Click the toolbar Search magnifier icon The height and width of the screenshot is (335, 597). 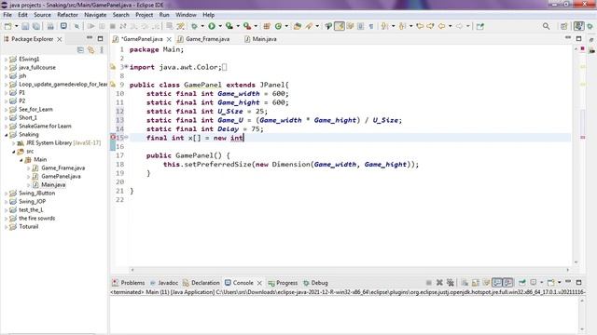point(546,26)
